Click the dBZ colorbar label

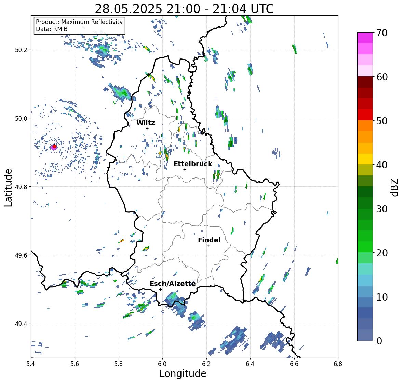point(395,187)
